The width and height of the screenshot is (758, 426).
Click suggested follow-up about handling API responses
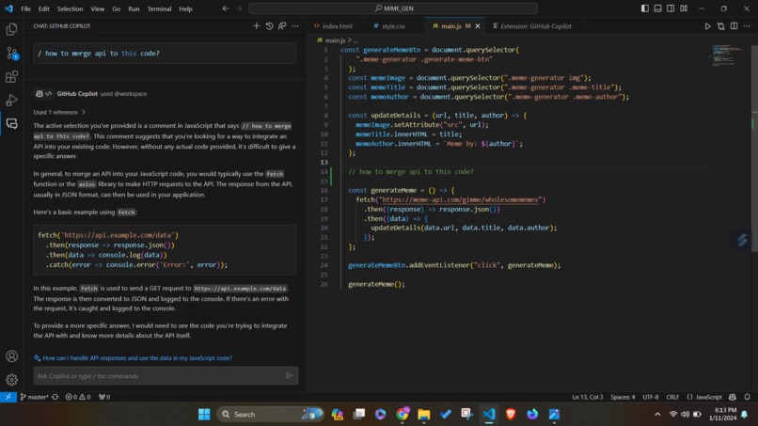coord(137,357)
